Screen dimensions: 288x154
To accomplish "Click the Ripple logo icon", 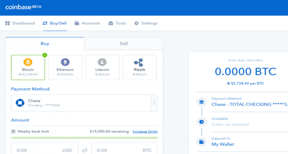I will click(x=139, y=63).
